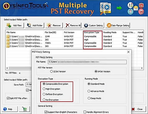Select No Encryption option
This screenshot has height=114, width=148.
44,100
